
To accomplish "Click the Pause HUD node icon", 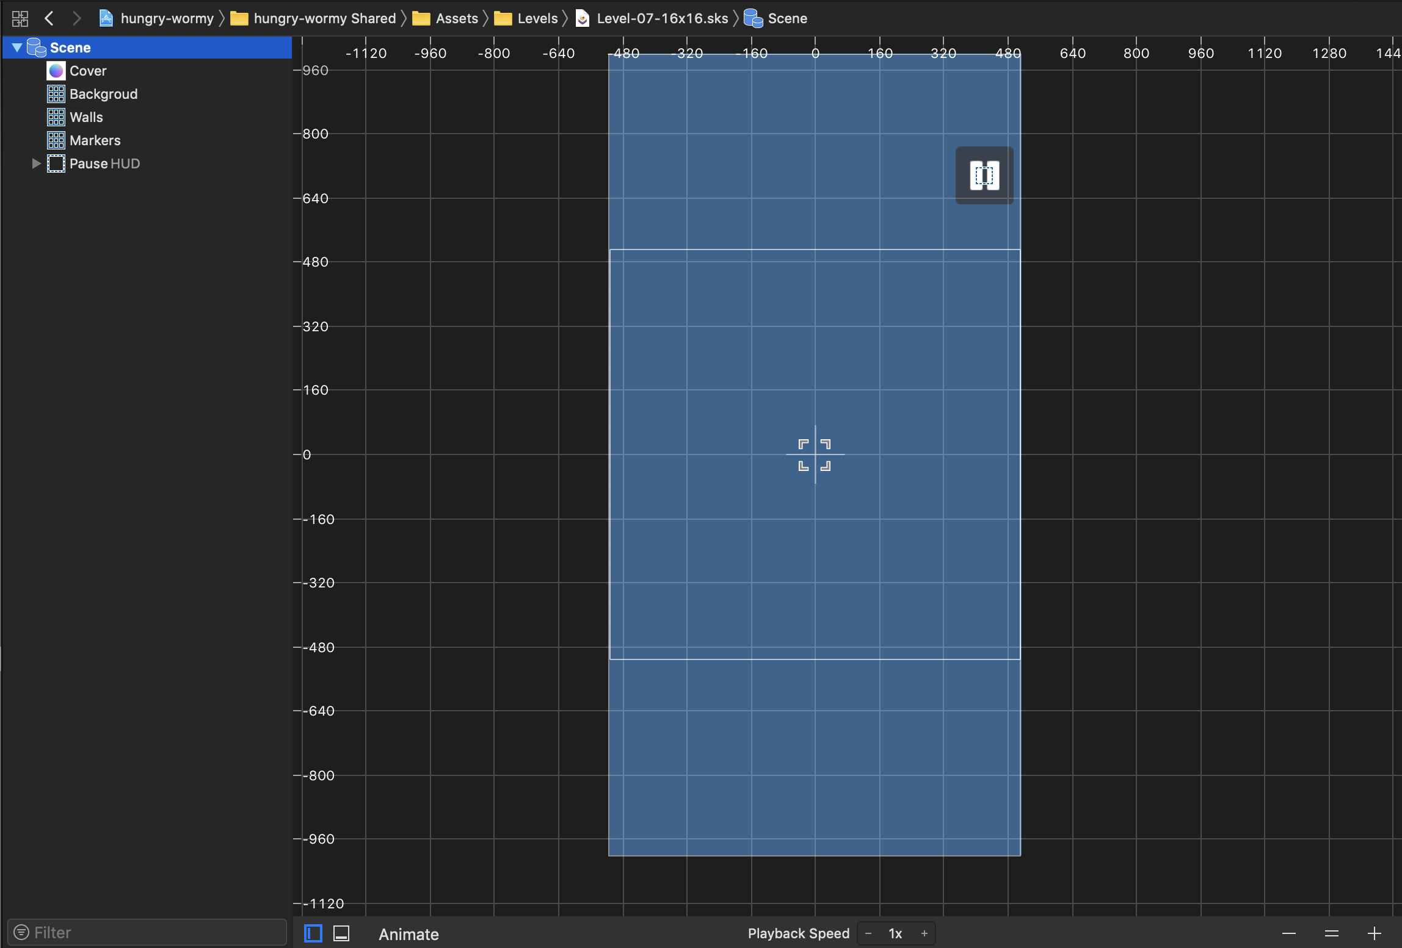I will click(56, 163).
